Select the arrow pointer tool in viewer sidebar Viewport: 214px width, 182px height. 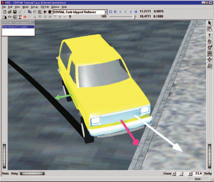210,23
